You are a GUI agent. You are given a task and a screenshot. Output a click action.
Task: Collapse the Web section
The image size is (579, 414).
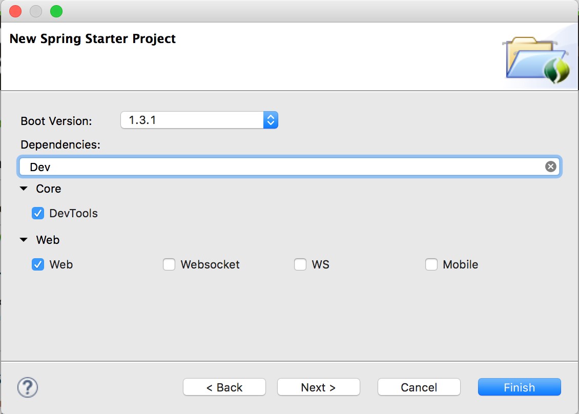point(24,240)
